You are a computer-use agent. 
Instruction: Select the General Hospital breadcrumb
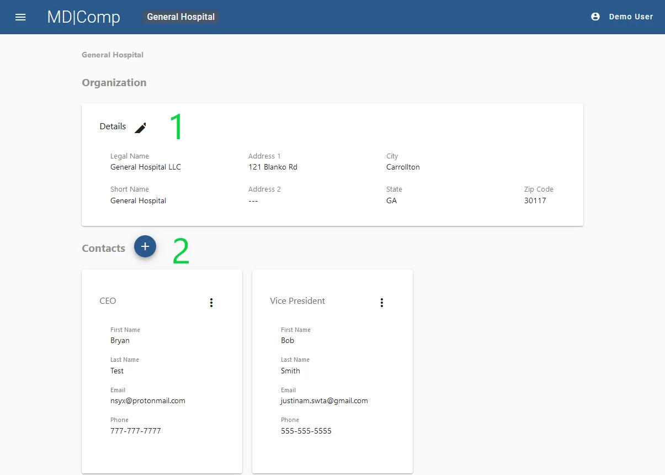(112, 55)
